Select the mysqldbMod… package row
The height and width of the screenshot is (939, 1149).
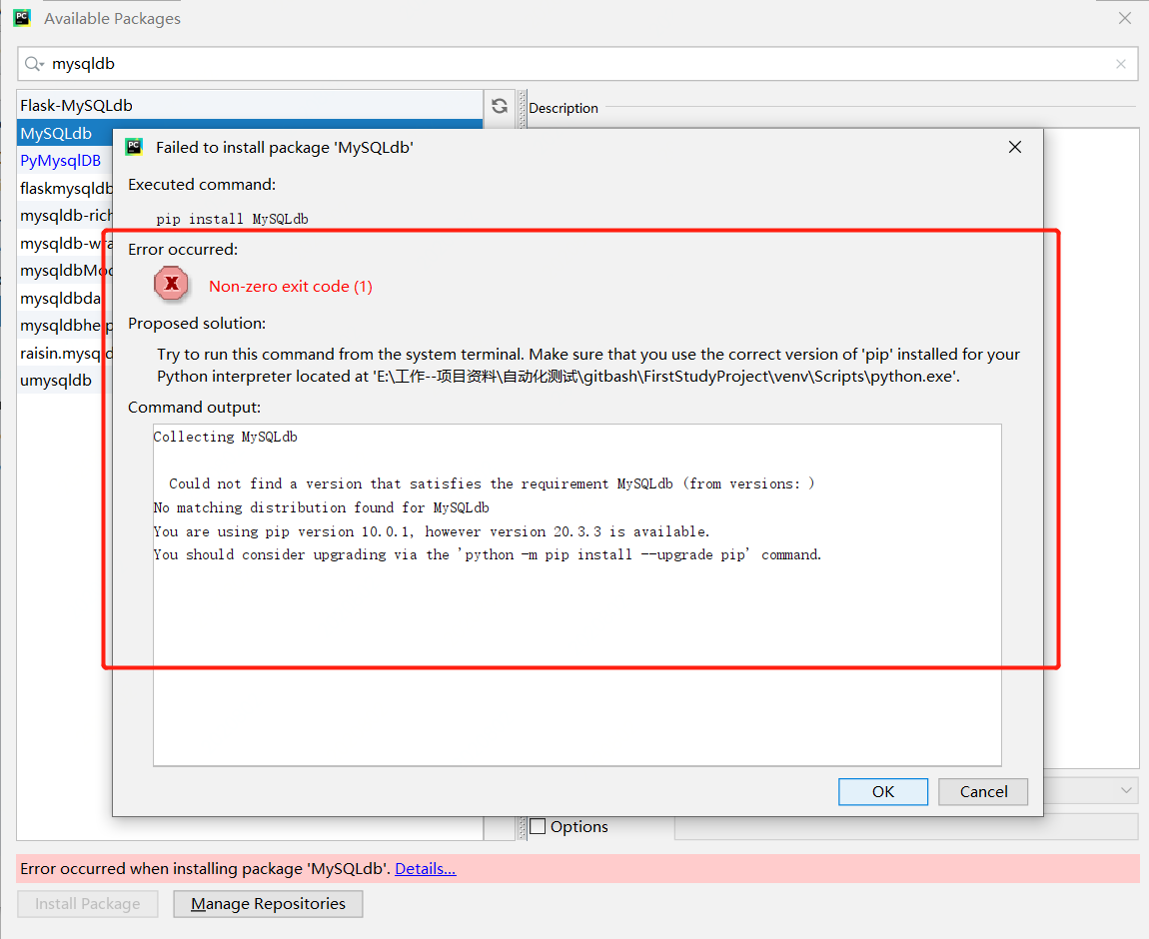[65, 271]
